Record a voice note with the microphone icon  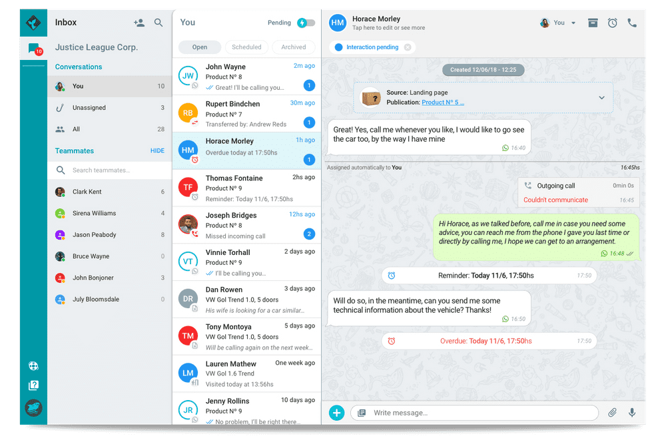631,413
